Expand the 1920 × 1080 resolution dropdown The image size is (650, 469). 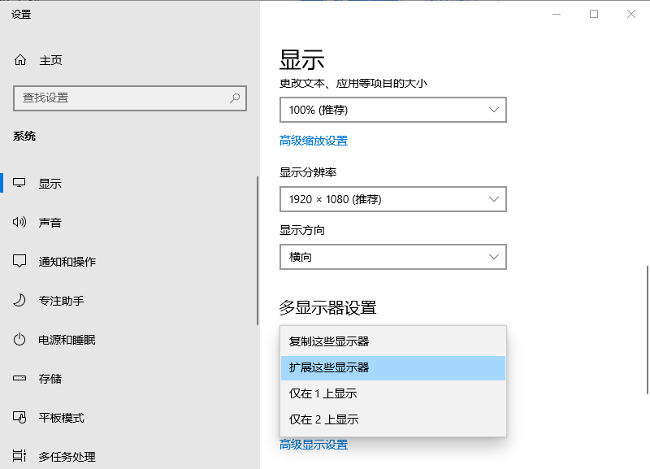tap(392, 199)
